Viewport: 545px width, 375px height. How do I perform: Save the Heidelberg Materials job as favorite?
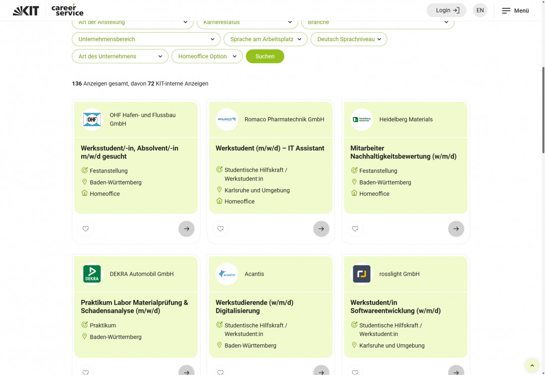[355, 229]
